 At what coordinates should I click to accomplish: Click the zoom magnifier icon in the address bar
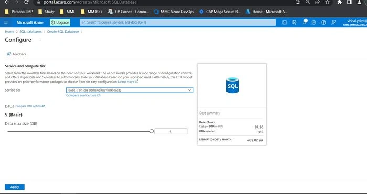308,2
